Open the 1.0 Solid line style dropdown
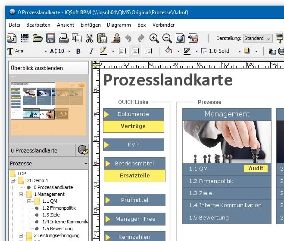Screen dimensions: 284x241 pyautogui.click(x=240, y=52)
